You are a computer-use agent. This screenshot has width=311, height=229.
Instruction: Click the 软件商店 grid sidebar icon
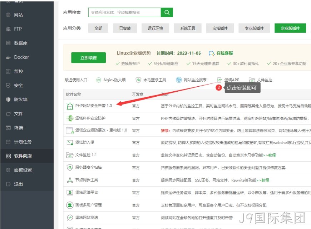click(8, 156)
